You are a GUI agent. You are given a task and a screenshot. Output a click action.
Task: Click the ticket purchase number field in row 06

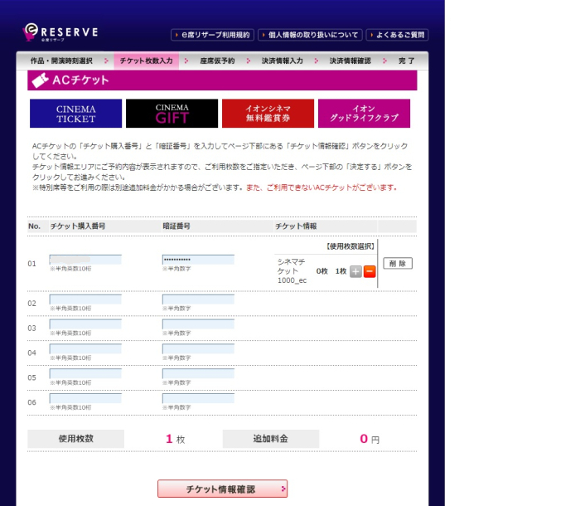(x=85, y=399)
